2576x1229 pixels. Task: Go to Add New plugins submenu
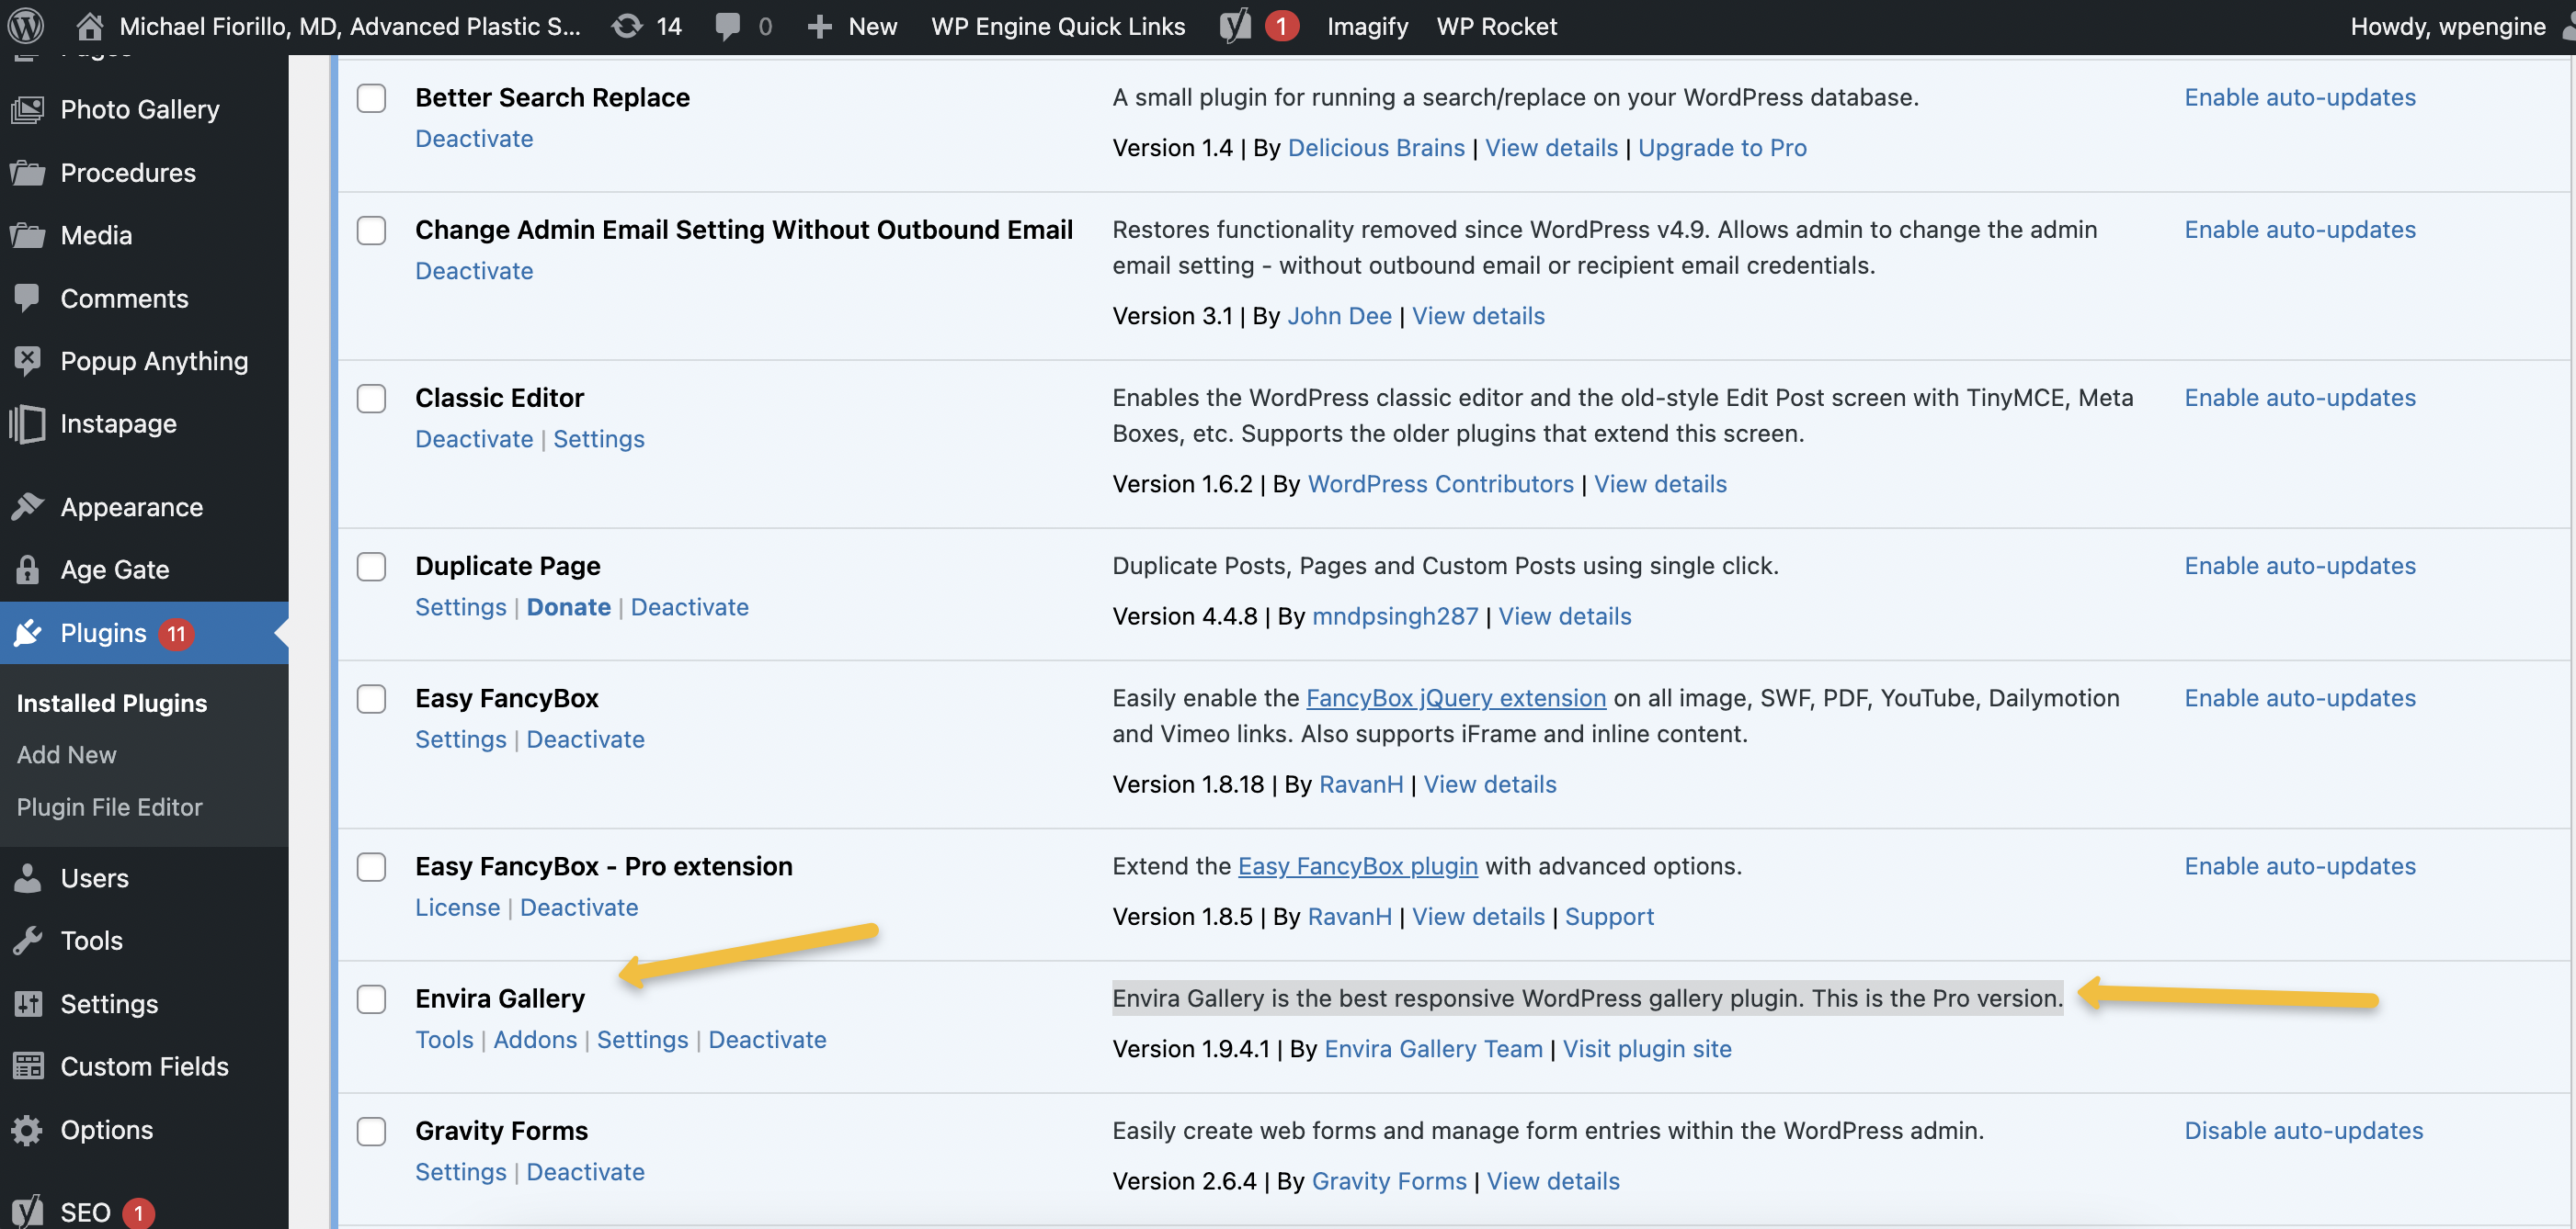(x=66, y=754)
